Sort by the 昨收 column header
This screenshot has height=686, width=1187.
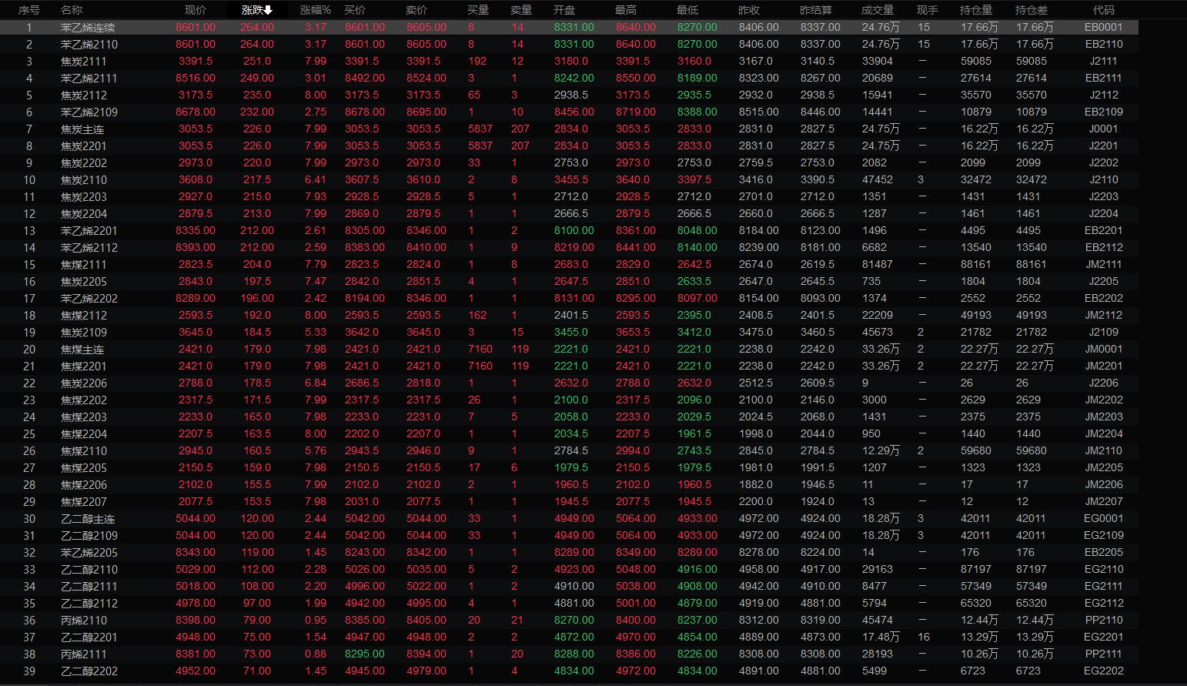[749, 10]
